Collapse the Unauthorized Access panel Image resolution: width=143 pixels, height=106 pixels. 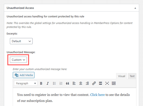135,8
